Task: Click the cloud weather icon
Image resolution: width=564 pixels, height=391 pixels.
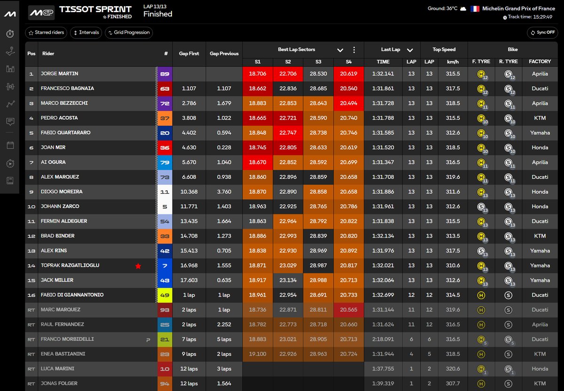Action: (x=463, y=8)
